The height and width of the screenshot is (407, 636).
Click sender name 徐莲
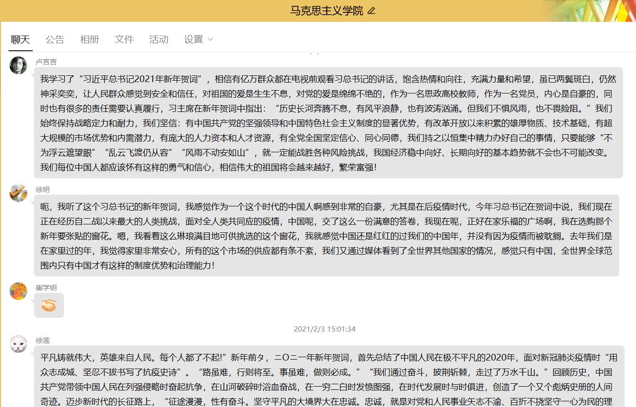click(43, 340)
